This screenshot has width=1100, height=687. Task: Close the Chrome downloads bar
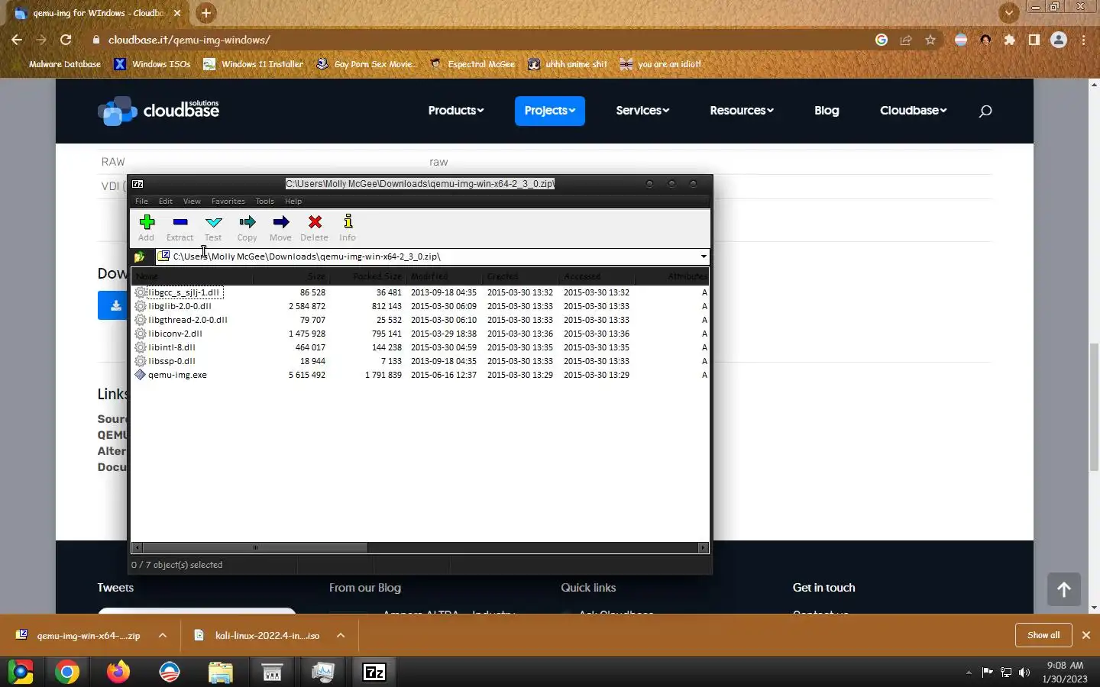pyautogui.click(x=1086, y=635)
